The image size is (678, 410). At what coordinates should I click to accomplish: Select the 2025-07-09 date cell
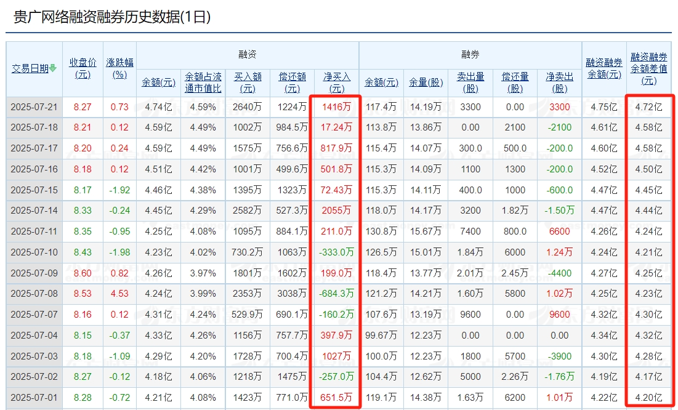point(34,273)
